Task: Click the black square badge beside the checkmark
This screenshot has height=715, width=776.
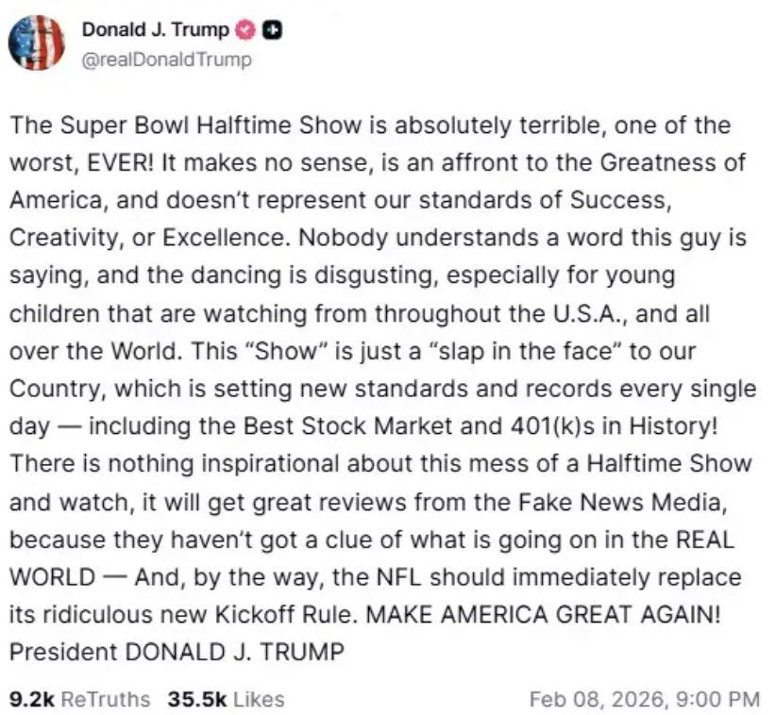Action: point(274,30)
